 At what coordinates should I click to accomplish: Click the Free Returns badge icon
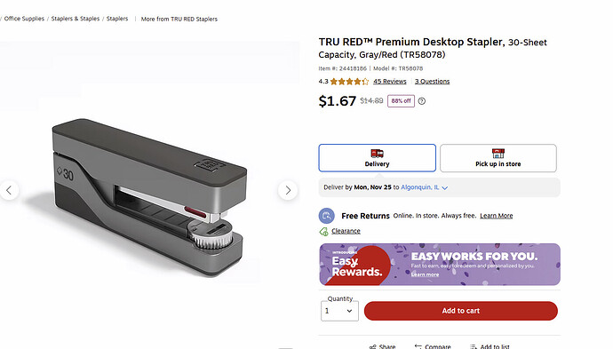(326, 216)
